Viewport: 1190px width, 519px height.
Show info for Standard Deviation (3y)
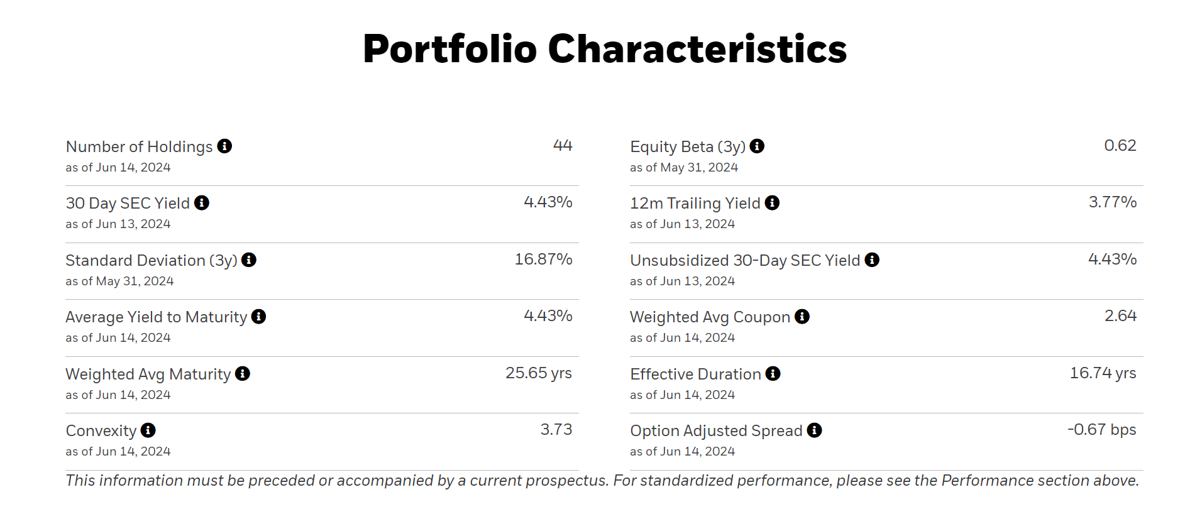pos(249,260)
